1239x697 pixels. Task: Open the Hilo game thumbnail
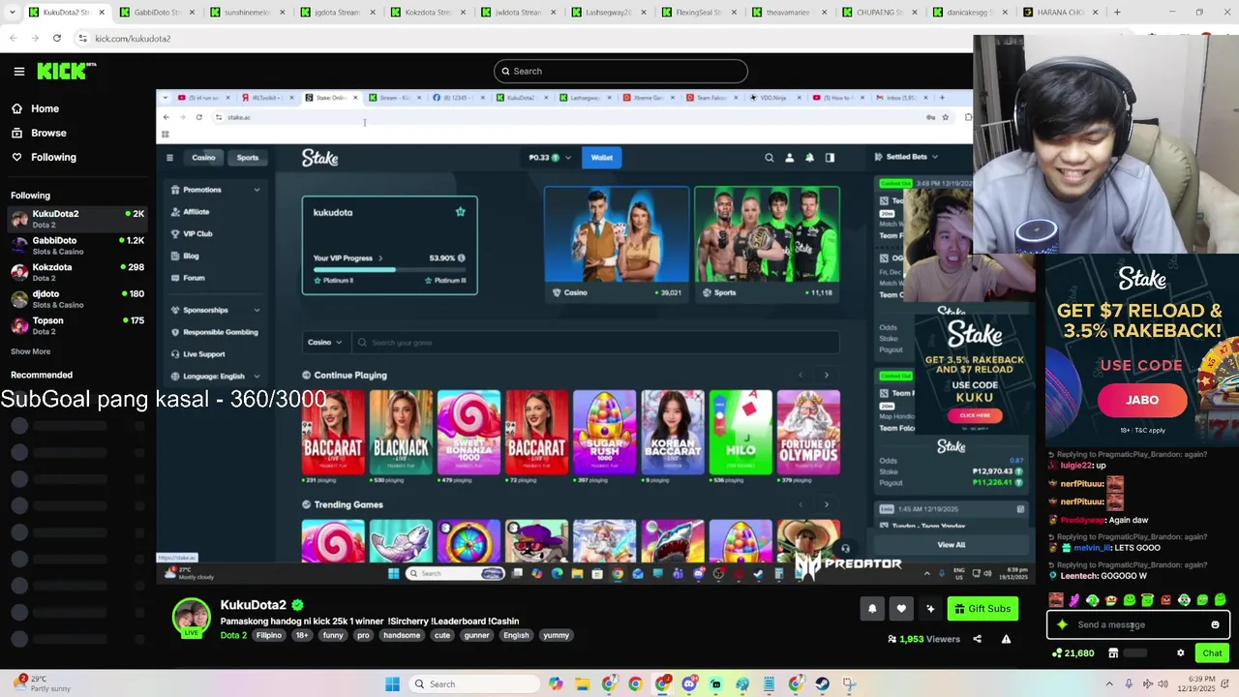[740, 433]
